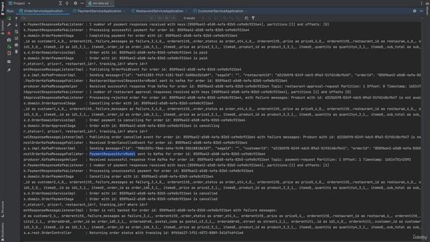Click the green update running application icon

(9, 46)
